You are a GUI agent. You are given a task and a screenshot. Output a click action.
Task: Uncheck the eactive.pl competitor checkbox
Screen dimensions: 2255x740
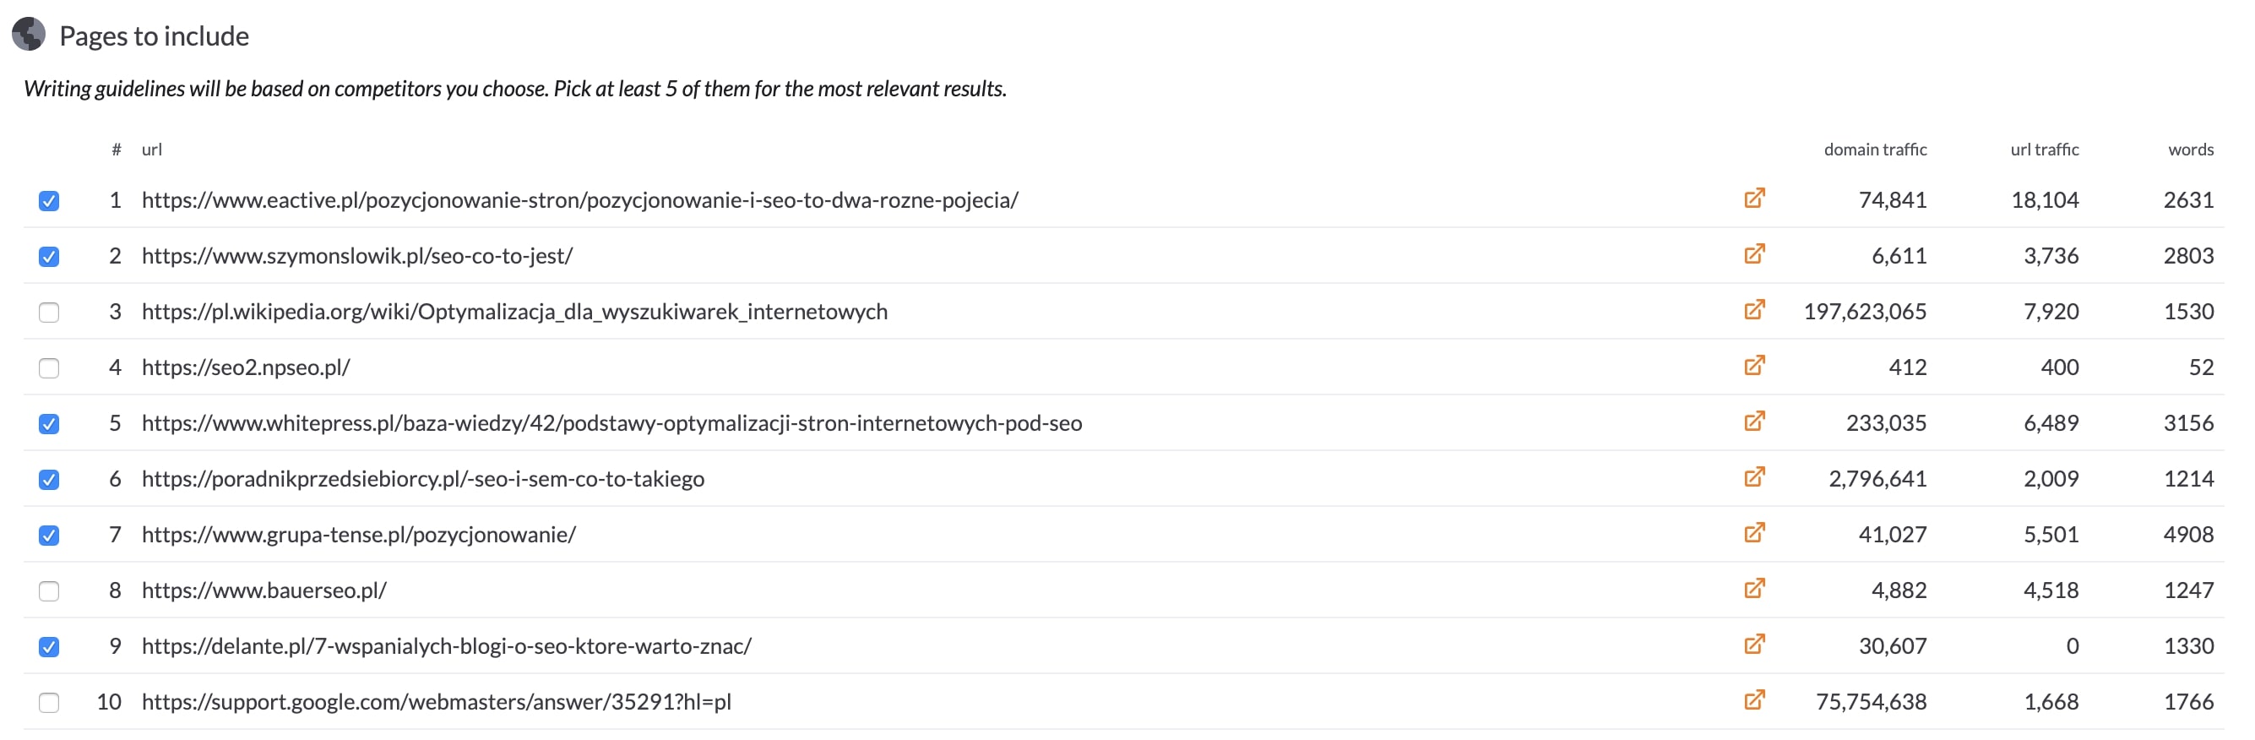(x=49, y=200)
